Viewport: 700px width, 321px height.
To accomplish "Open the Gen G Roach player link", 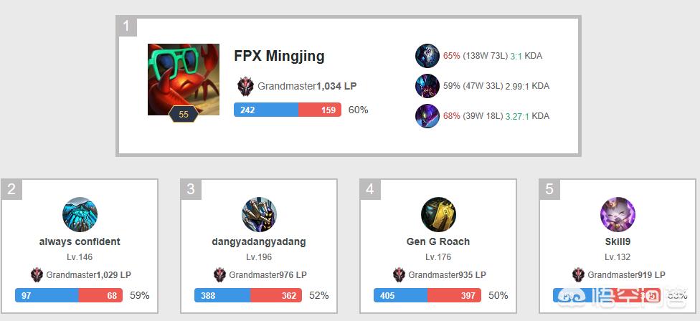I will [438, 241].
